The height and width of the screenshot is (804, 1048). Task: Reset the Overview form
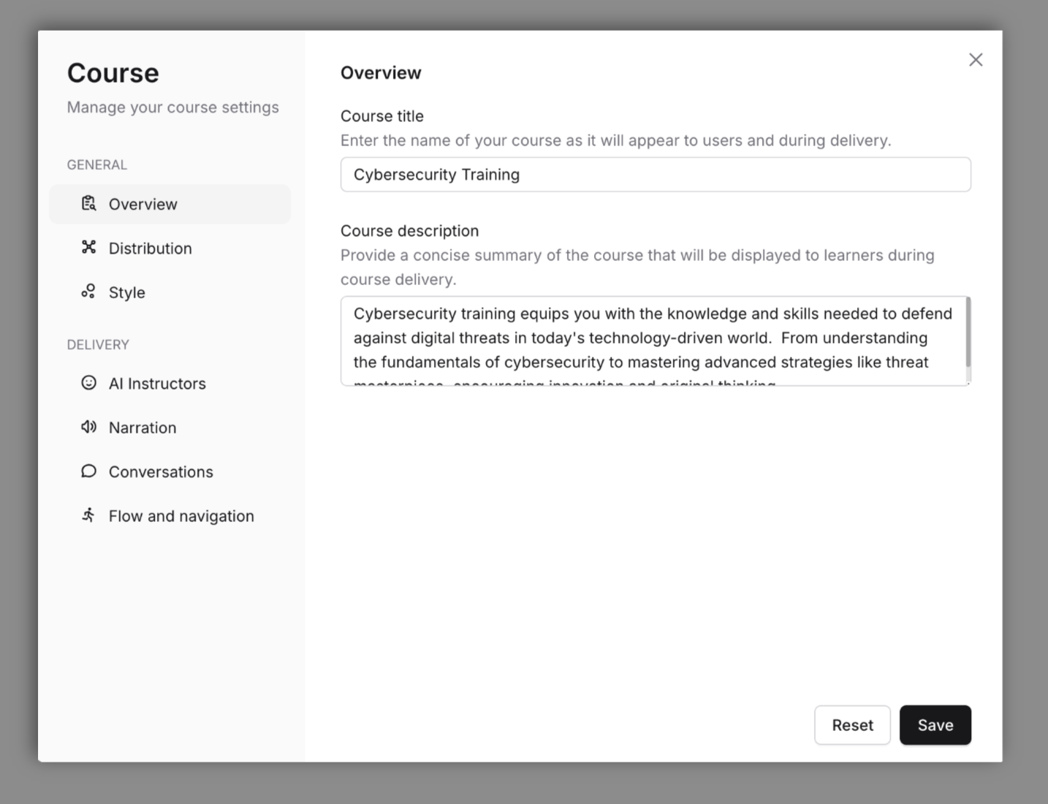click(852, 724)
